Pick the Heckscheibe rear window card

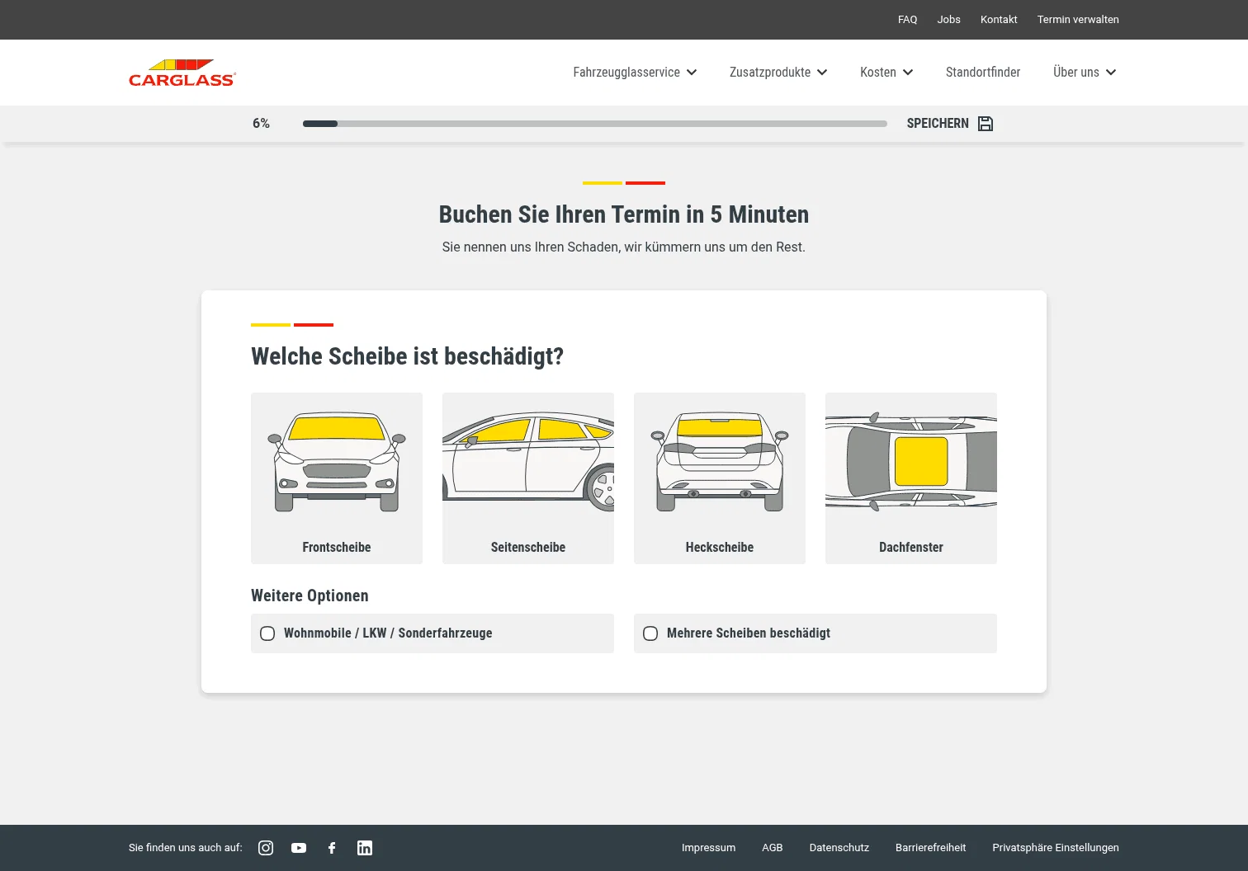[x=720, y=478]
